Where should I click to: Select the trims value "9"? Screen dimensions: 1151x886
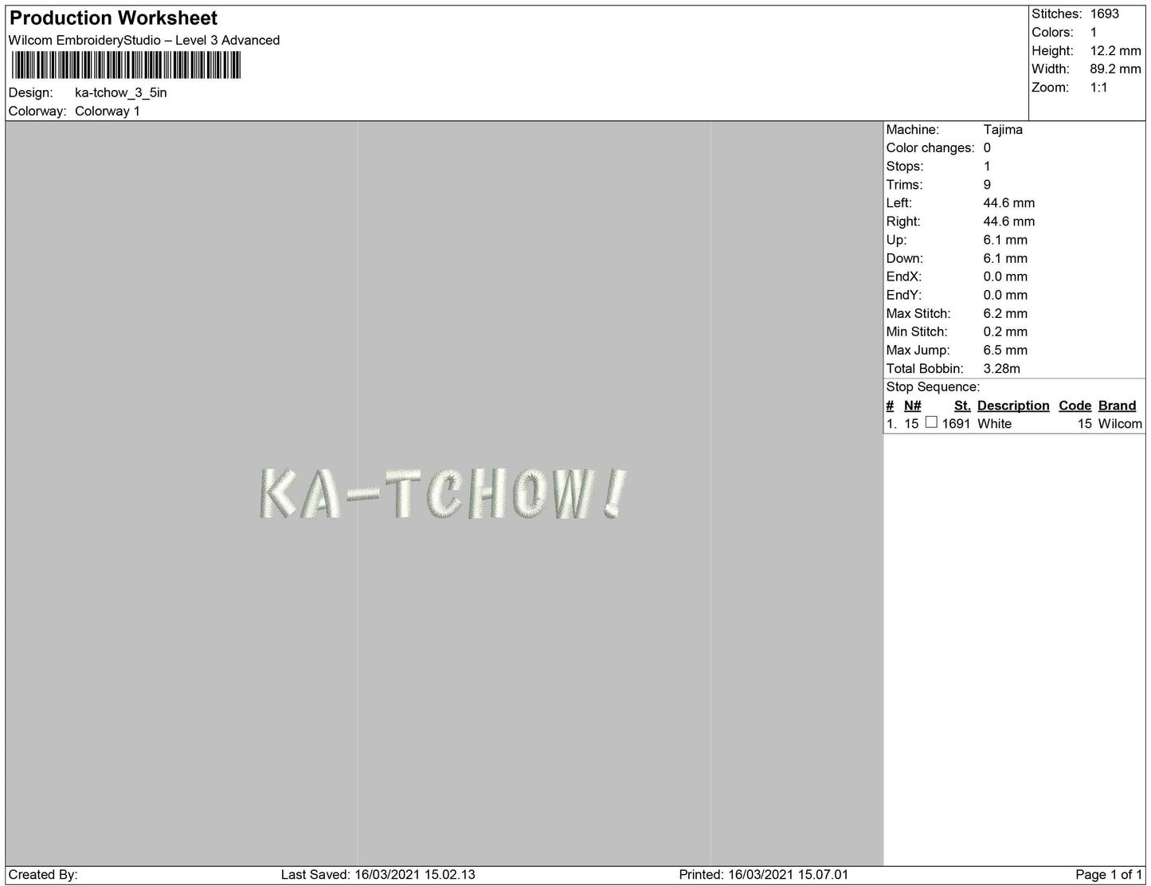pos(988,185)
